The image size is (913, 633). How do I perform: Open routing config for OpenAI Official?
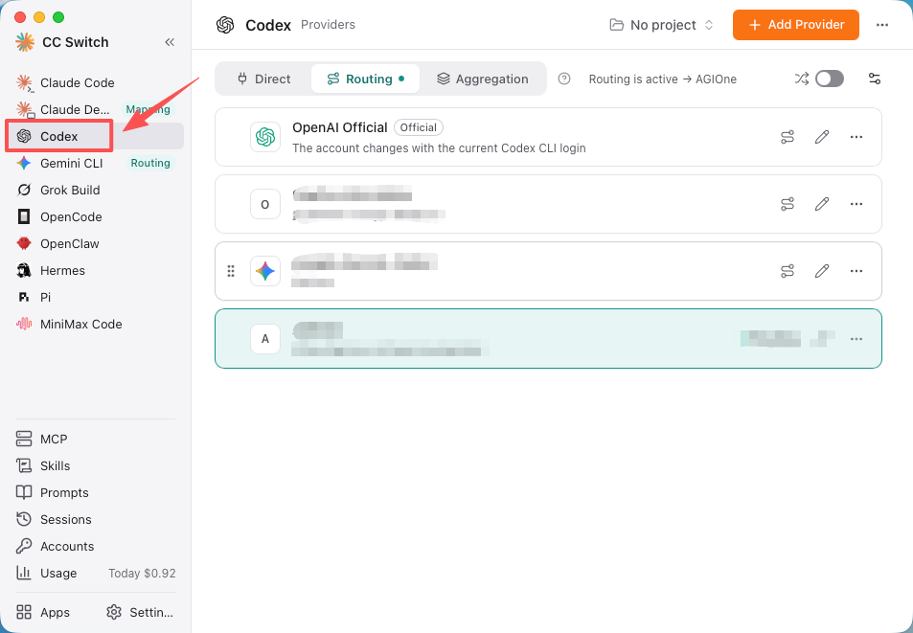[787, 137]
